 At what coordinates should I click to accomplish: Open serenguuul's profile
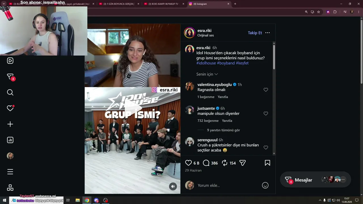208,140
